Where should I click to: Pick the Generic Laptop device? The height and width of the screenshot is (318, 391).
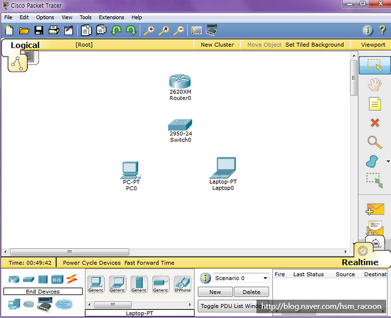coord(117,284)
